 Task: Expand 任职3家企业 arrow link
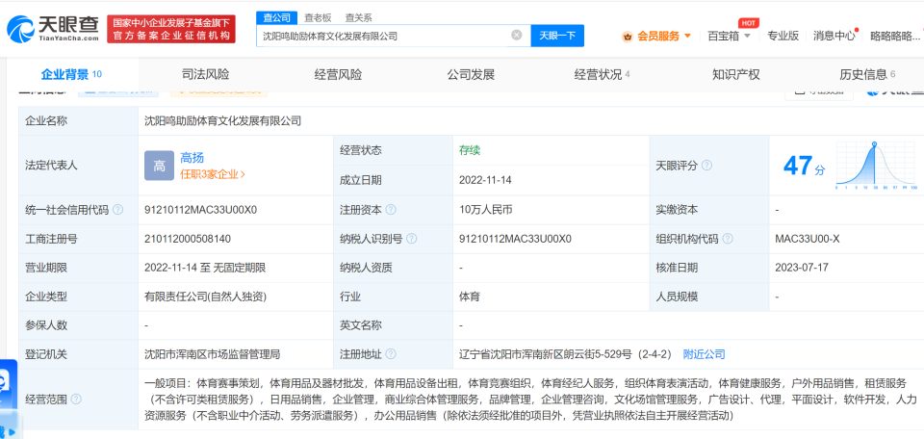click(x=213, y=174)
